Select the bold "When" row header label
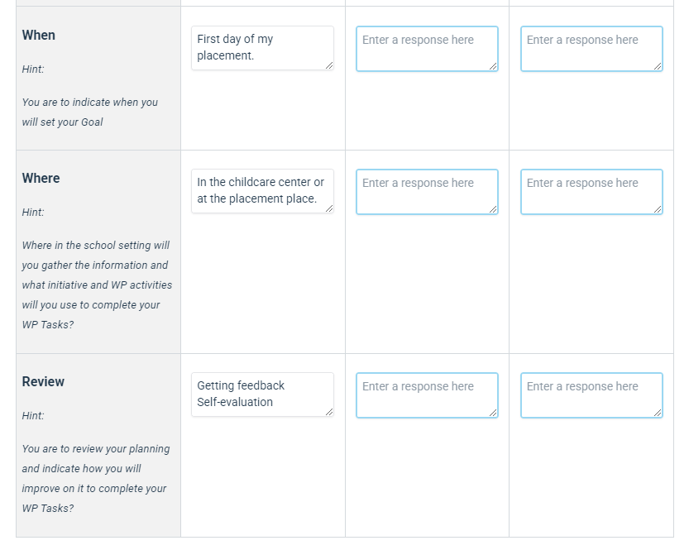The width and height of the screenshot is (689, 550). 39,35
